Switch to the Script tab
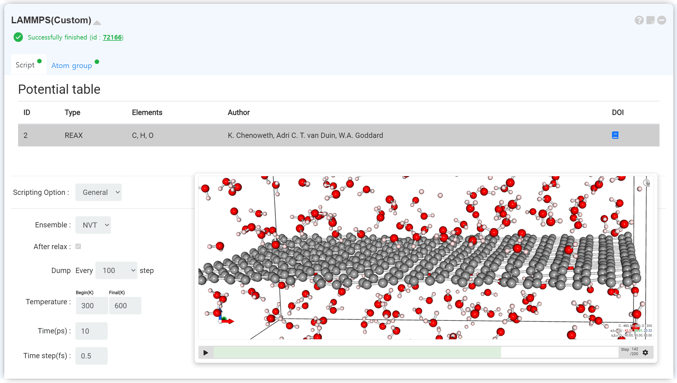The image size is (677, 383). (x=29, y=65)
